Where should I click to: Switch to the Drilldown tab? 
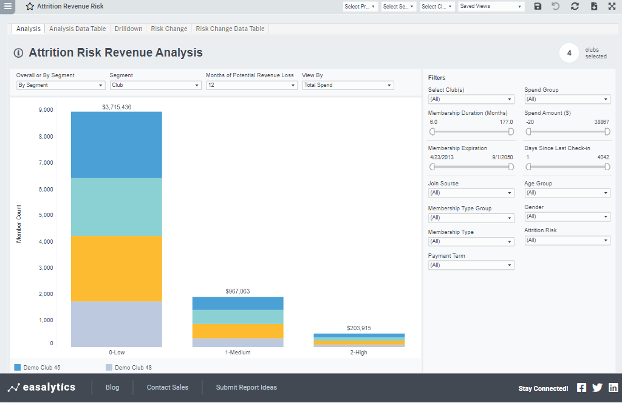coord(128,28)
